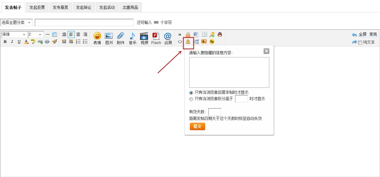The image size is (380, 177).
Task: Click the unordered bullet list icon
Action: click(x=85, y=41)
